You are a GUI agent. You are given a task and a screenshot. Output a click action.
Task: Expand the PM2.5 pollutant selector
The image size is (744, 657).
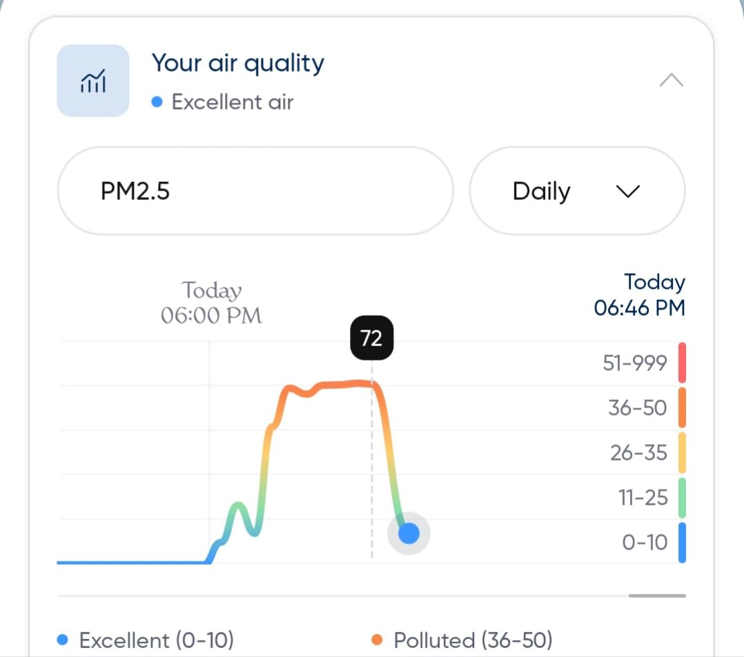pos(255,191)
